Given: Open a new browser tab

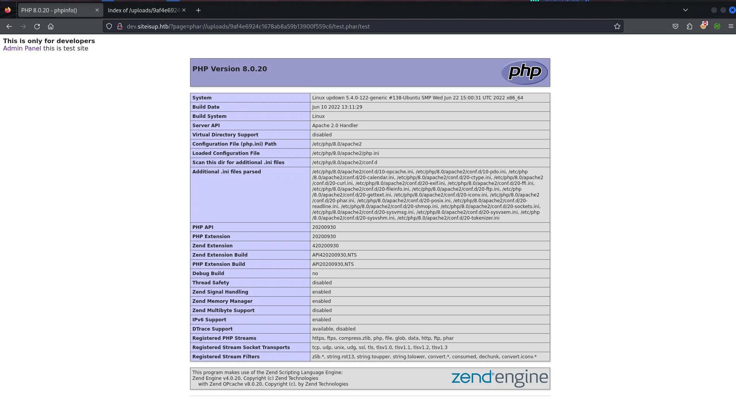Looking at the screenshot, I should [198, 10].
